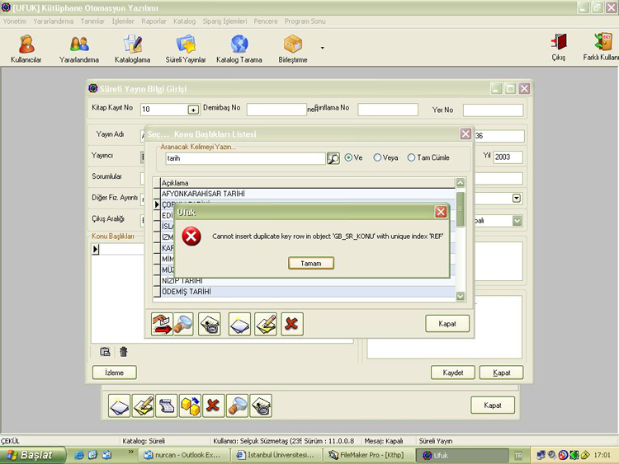Select the 'Ve' radio button
619x464 pixels.
[x=349, y=158]
